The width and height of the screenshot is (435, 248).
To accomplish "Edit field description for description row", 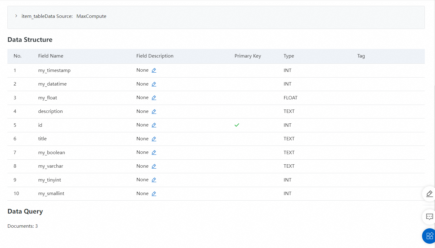I will point(154,111).
